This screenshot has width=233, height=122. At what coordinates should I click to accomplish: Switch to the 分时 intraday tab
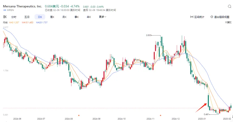[14, 17]
